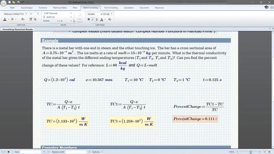Viewport: 274px width, 154px height.
Task: Click the Options gear icon in find bar
Action: 89,152
